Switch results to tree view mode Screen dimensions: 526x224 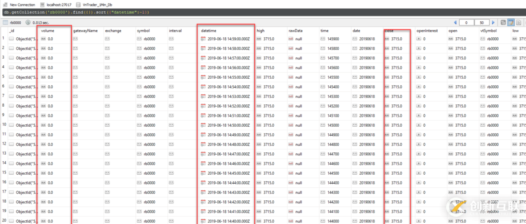pos(503,23)
